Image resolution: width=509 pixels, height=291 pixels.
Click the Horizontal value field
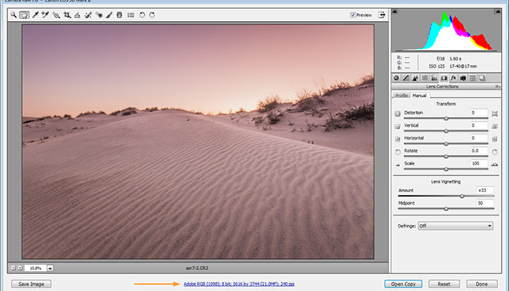[479, 138]
